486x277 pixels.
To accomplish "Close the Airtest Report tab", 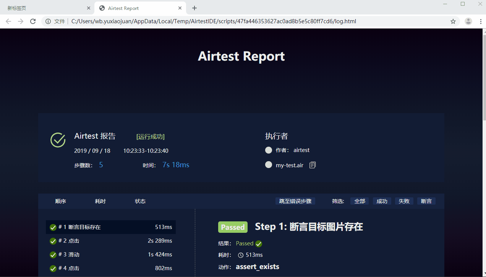I will tap(180, 8).
